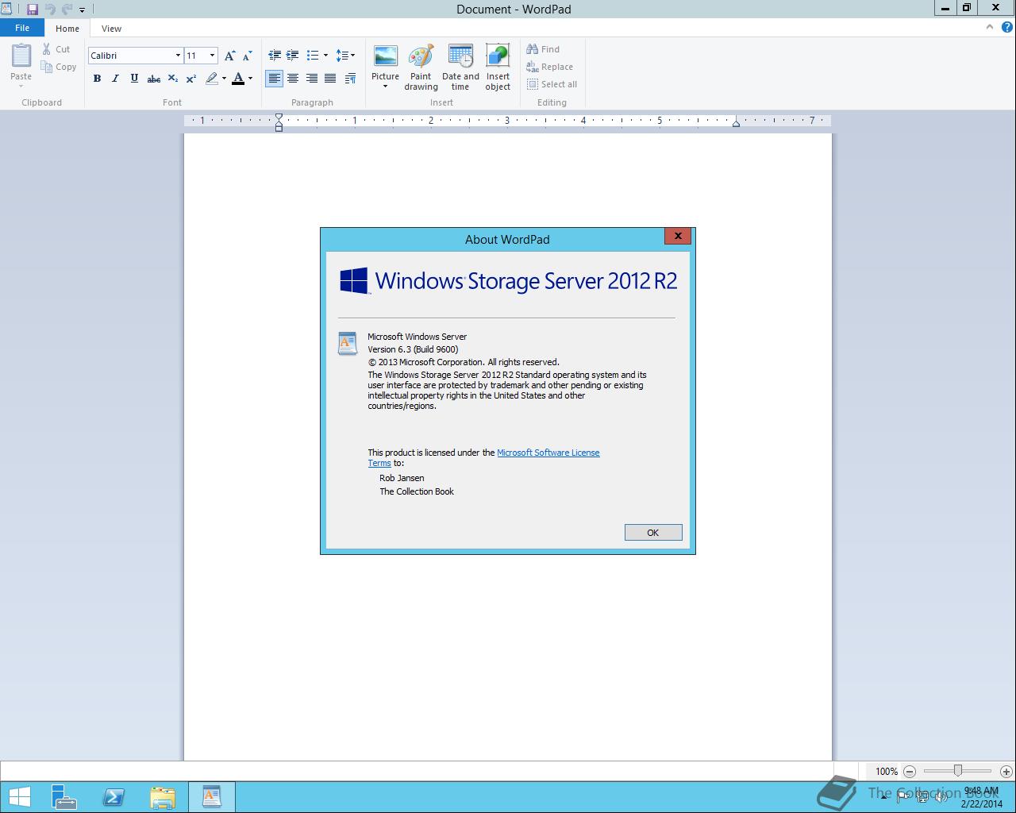The width and height of the screenshot is (1016, 813).
Task: Open the File menu
Action: pos(22,28)
